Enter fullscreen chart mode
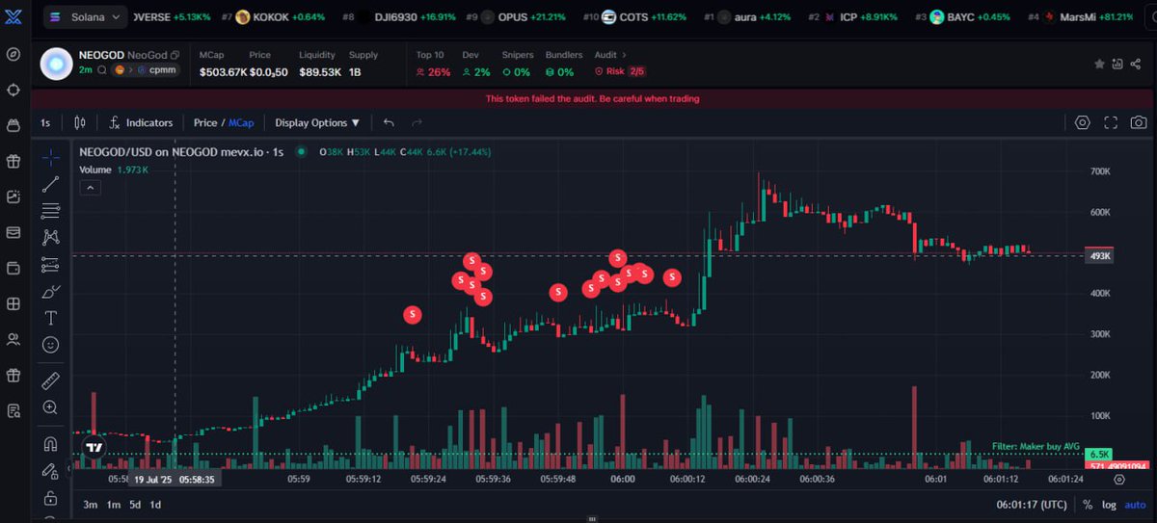 coord(1111,122)
